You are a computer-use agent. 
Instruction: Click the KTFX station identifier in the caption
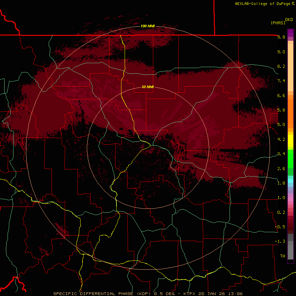(190, 294)
